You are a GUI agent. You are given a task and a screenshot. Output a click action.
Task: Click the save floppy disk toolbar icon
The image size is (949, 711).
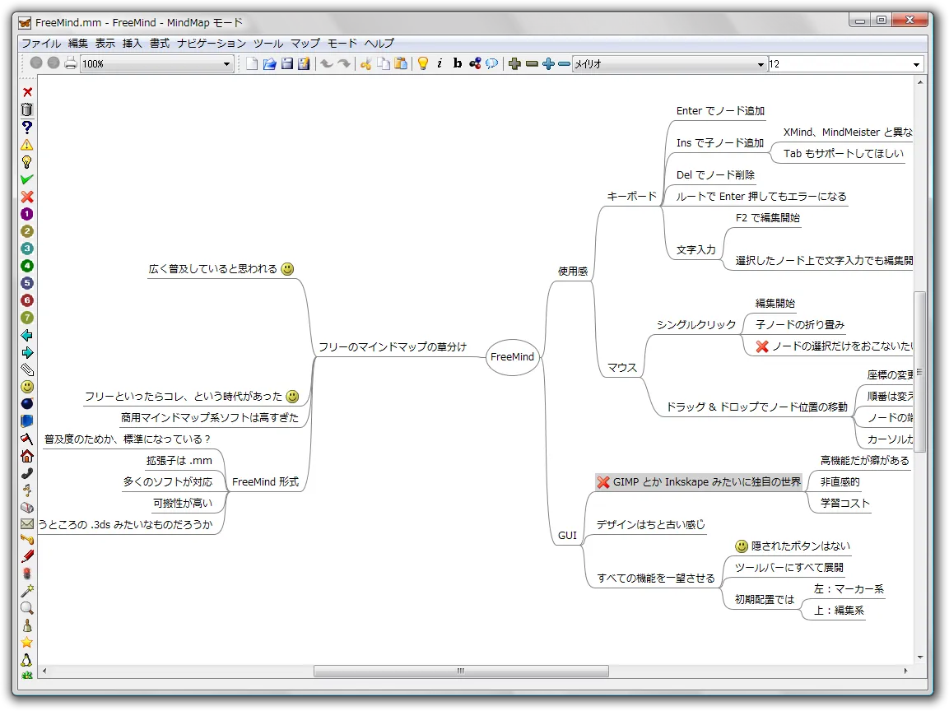tap(287, 64)
